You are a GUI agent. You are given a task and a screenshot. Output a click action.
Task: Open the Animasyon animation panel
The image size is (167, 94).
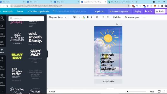coord(132,17)
